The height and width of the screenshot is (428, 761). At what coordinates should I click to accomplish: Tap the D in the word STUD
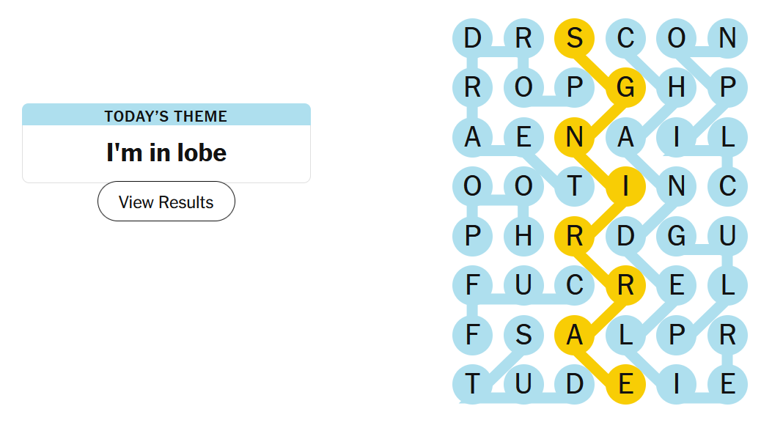coord(575,384)
